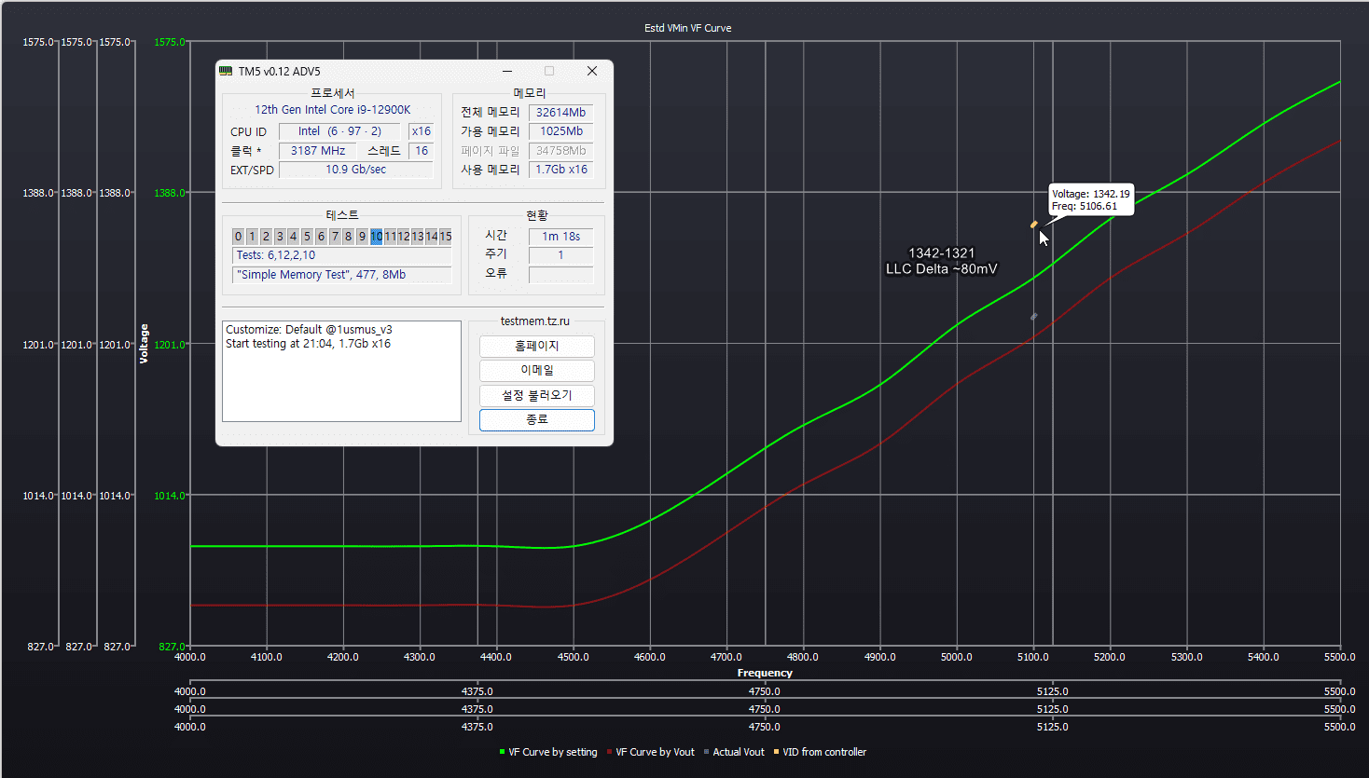Click the elapsed time value '1m 18s'
Screen dimensions: 1369x778
click(x=560, y=237)
